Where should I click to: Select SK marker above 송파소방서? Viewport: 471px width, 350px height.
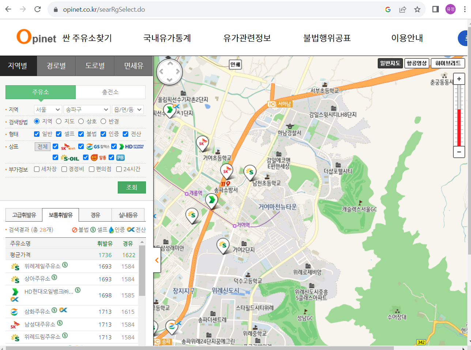pos(226,171)
